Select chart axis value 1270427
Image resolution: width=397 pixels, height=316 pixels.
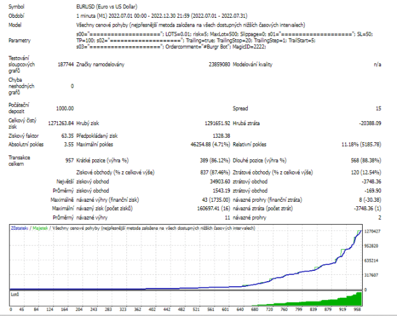(372, 231)
